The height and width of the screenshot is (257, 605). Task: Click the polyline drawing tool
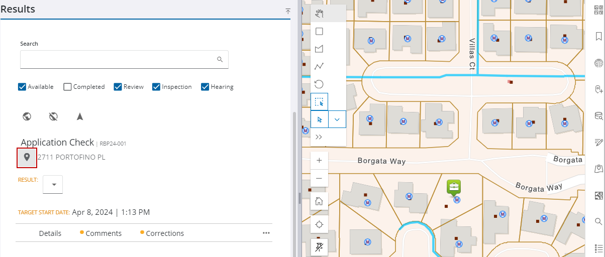point(319,66)
